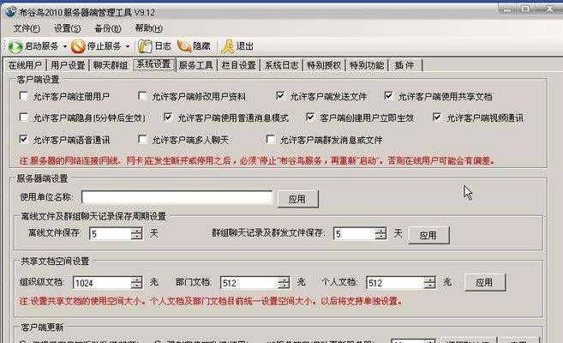
Task: Decrease 离线文件保存 days with down arrow
Action: pyautogui.click(x=136, y=237)
